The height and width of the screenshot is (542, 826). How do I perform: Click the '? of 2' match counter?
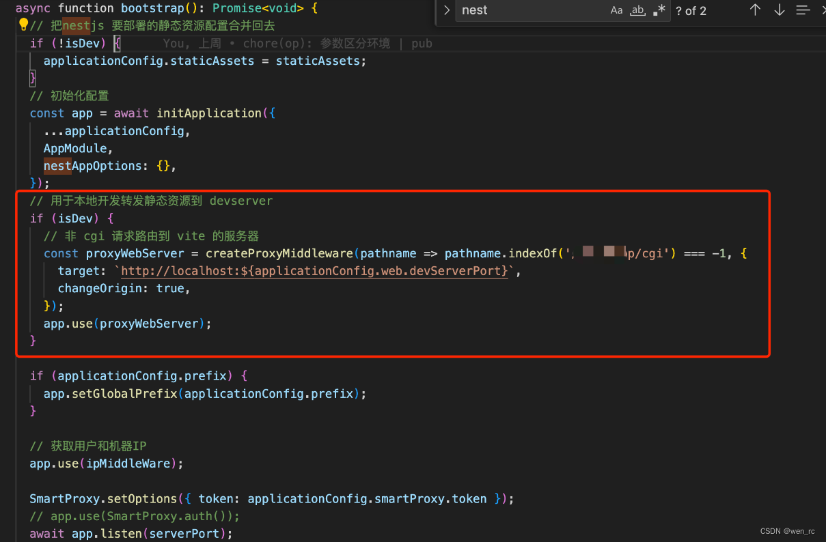point(691,10)
